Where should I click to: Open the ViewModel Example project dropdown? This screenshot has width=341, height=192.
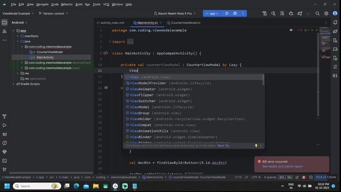(x=18, y=13)
